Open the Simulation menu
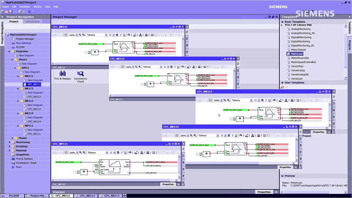Image resolution: width=352 pixels, height=198 pixels. coord(25,7)
